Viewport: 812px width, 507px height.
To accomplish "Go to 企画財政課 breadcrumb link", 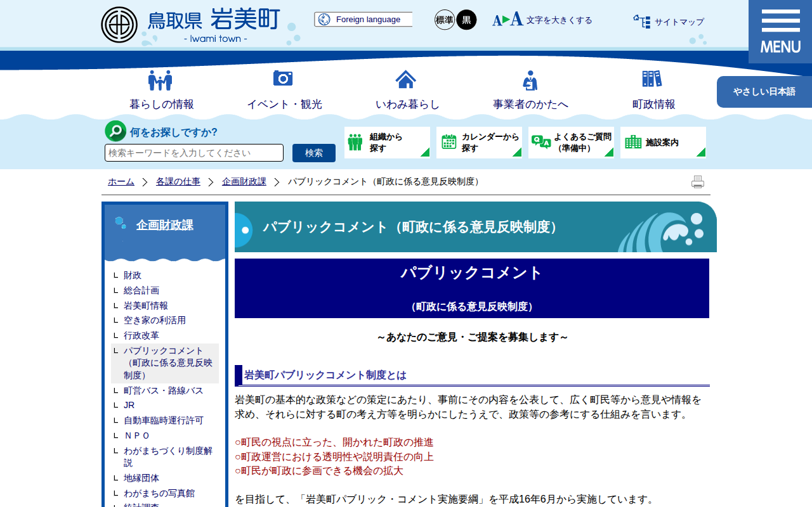I will pyautogui.click(x=244, y=182).
